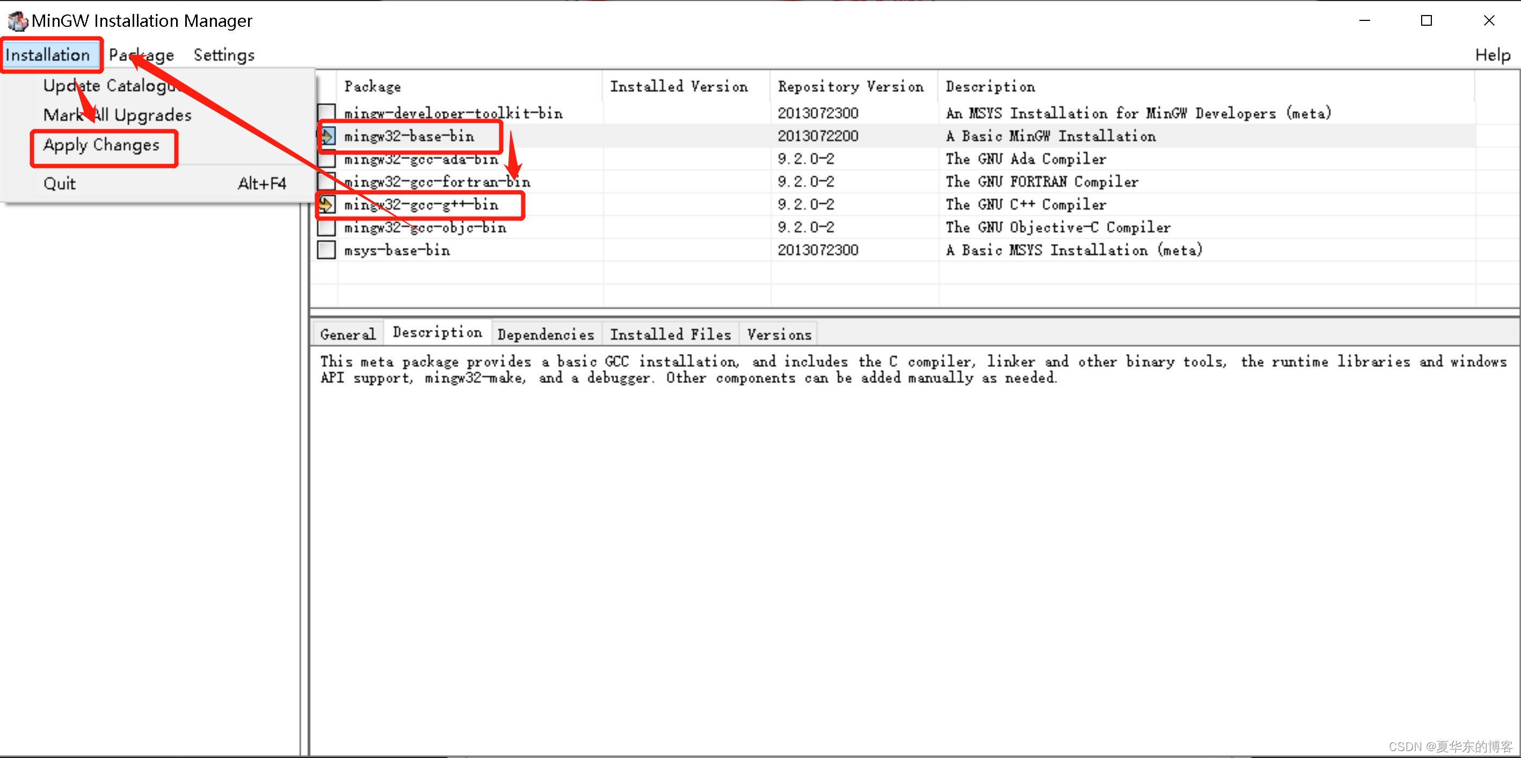The image size is (1521, 758).
Task: Click the Installed Version column header
Action: point(679,86)
